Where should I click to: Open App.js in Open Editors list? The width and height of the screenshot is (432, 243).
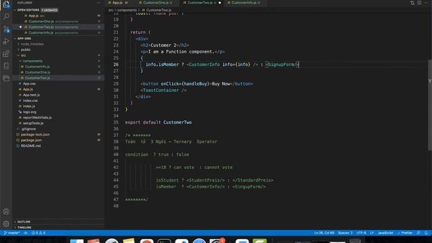pyautogui.click(x=33, y=16)
